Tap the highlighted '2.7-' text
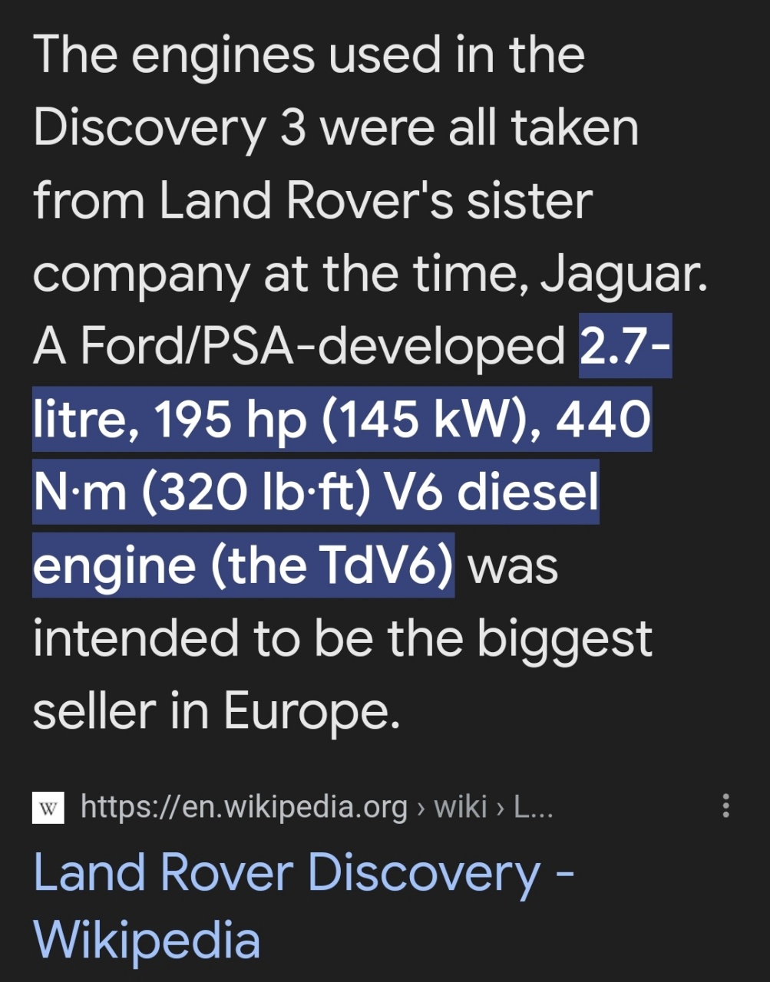The height and width of the screenshot is (982, 770). pos(625,346)
